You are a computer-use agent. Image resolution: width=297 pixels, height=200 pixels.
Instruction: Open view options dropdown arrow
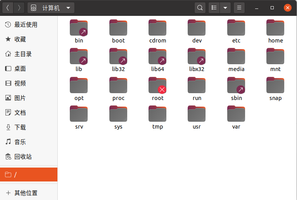[x=225, y=8]
